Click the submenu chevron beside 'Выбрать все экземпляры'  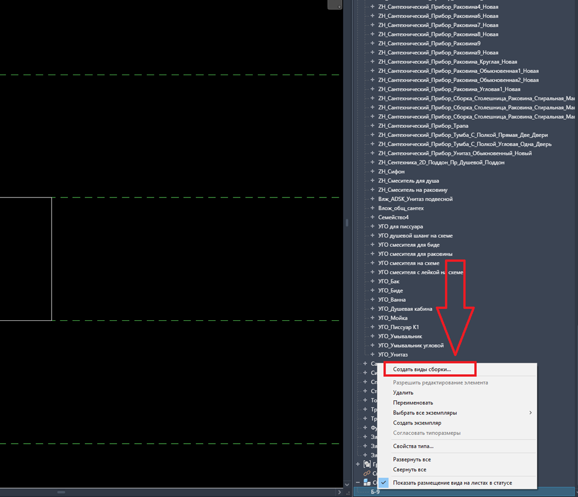point(531,413)
